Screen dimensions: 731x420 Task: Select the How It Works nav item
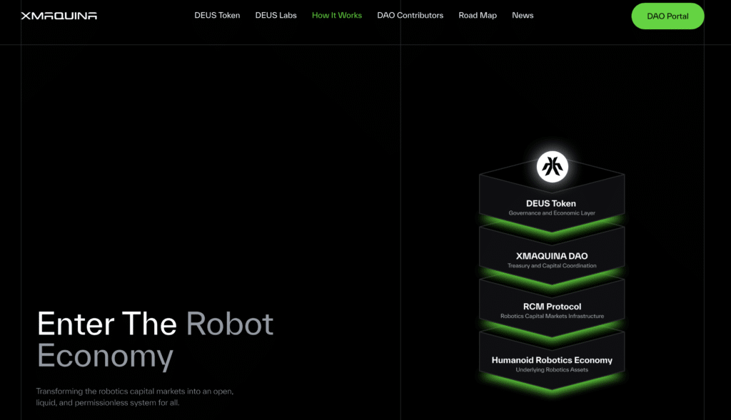[x=337, y=16]
